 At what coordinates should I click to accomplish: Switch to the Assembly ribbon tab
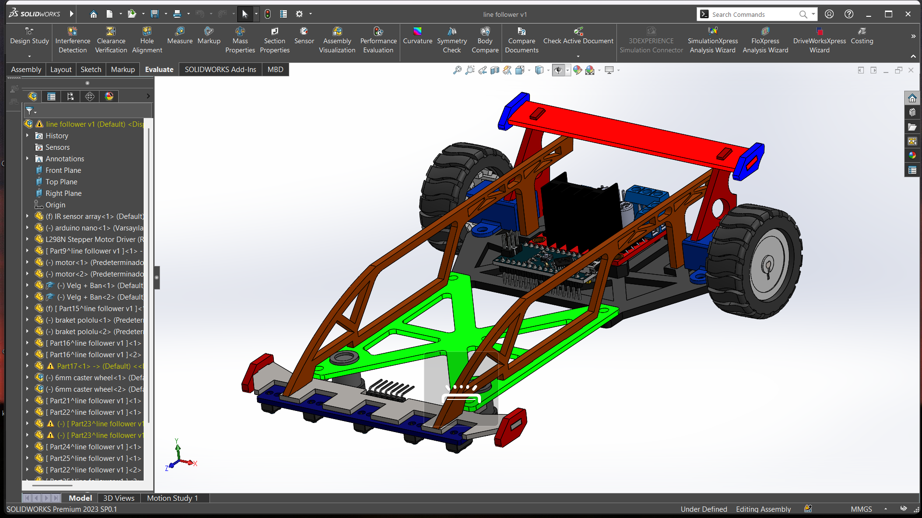pos(26,70)
